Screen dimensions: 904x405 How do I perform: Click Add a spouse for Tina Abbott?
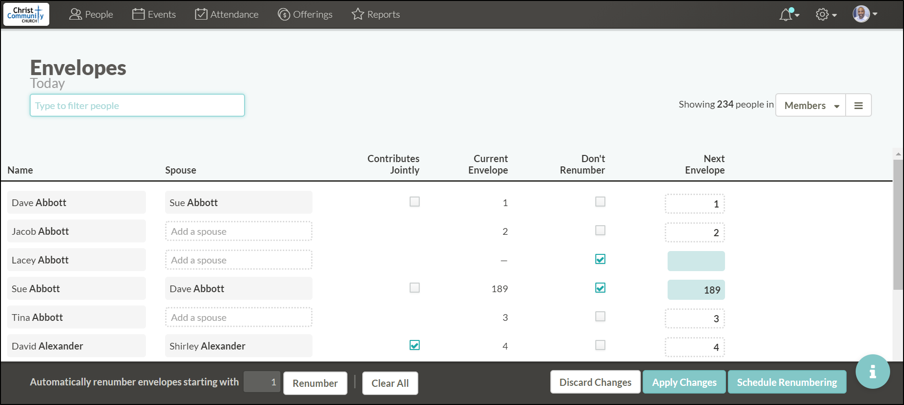pos(239,317)
